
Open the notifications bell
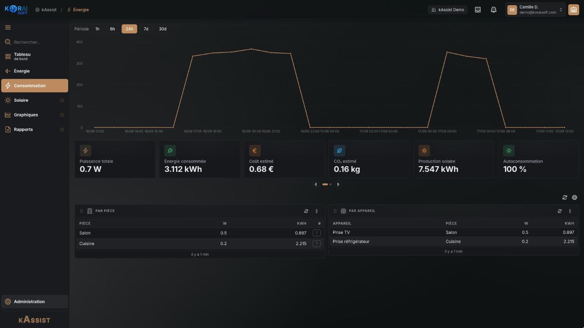tap(494, 10)
